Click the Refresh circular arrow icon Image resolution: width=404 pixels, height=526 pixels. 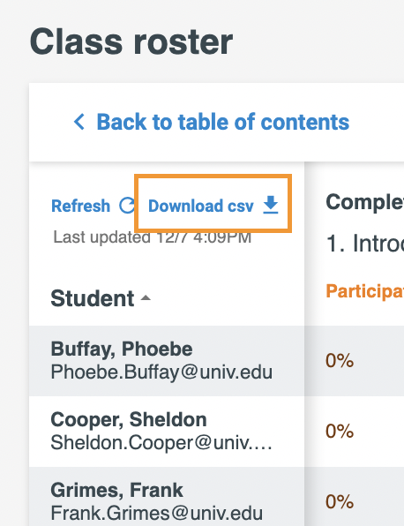(127, 206)
